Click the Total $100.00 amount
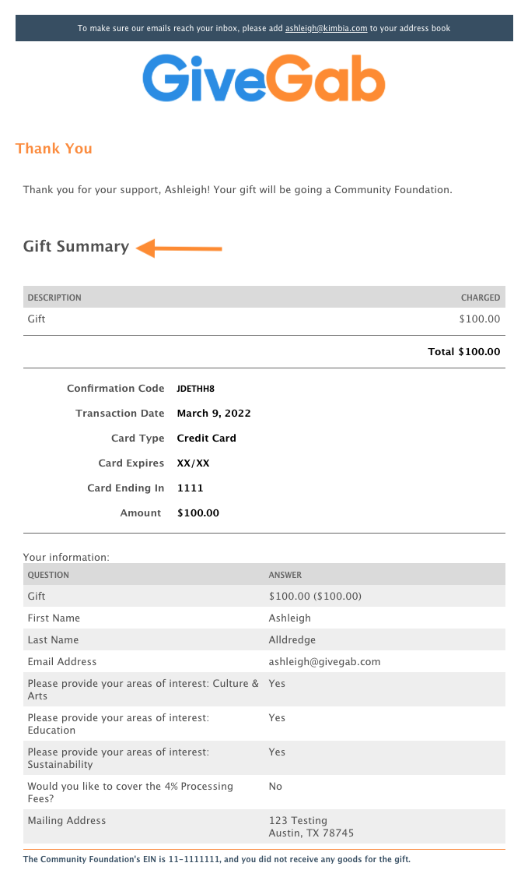This screenshot has height=877, width=521. (x=463, y=351)
